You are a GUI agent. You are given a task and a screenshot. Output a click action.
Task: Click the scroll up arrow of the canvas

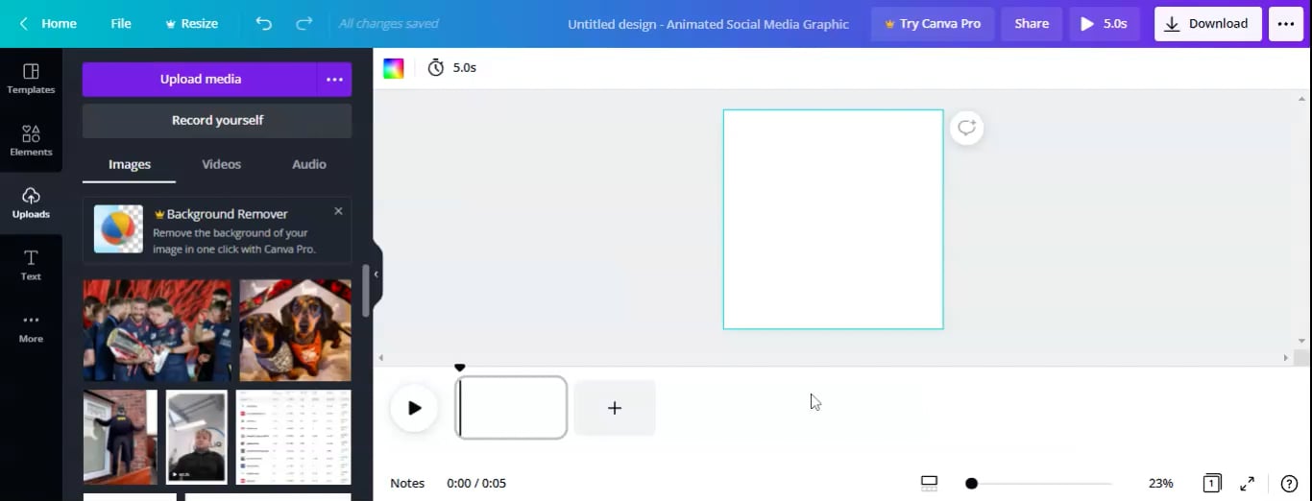point(1302,99)
